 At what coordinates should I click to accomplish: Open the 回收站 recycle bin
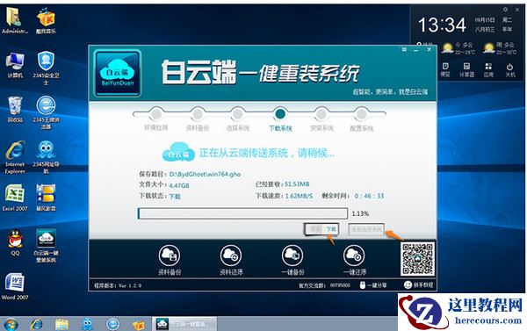(x=15, y=109)
